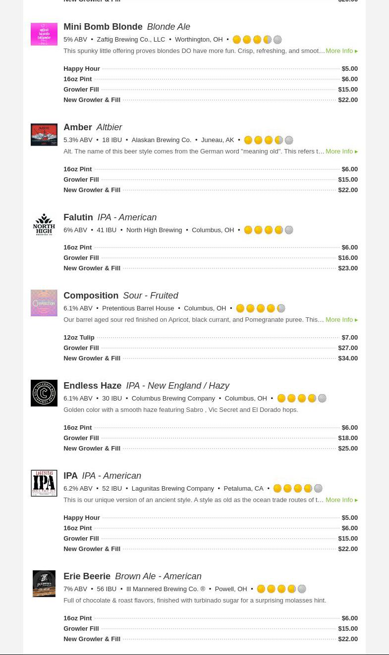Click the star rating for Erie Beerie
The width and height of the screenshot is (389, 655).
281,589
